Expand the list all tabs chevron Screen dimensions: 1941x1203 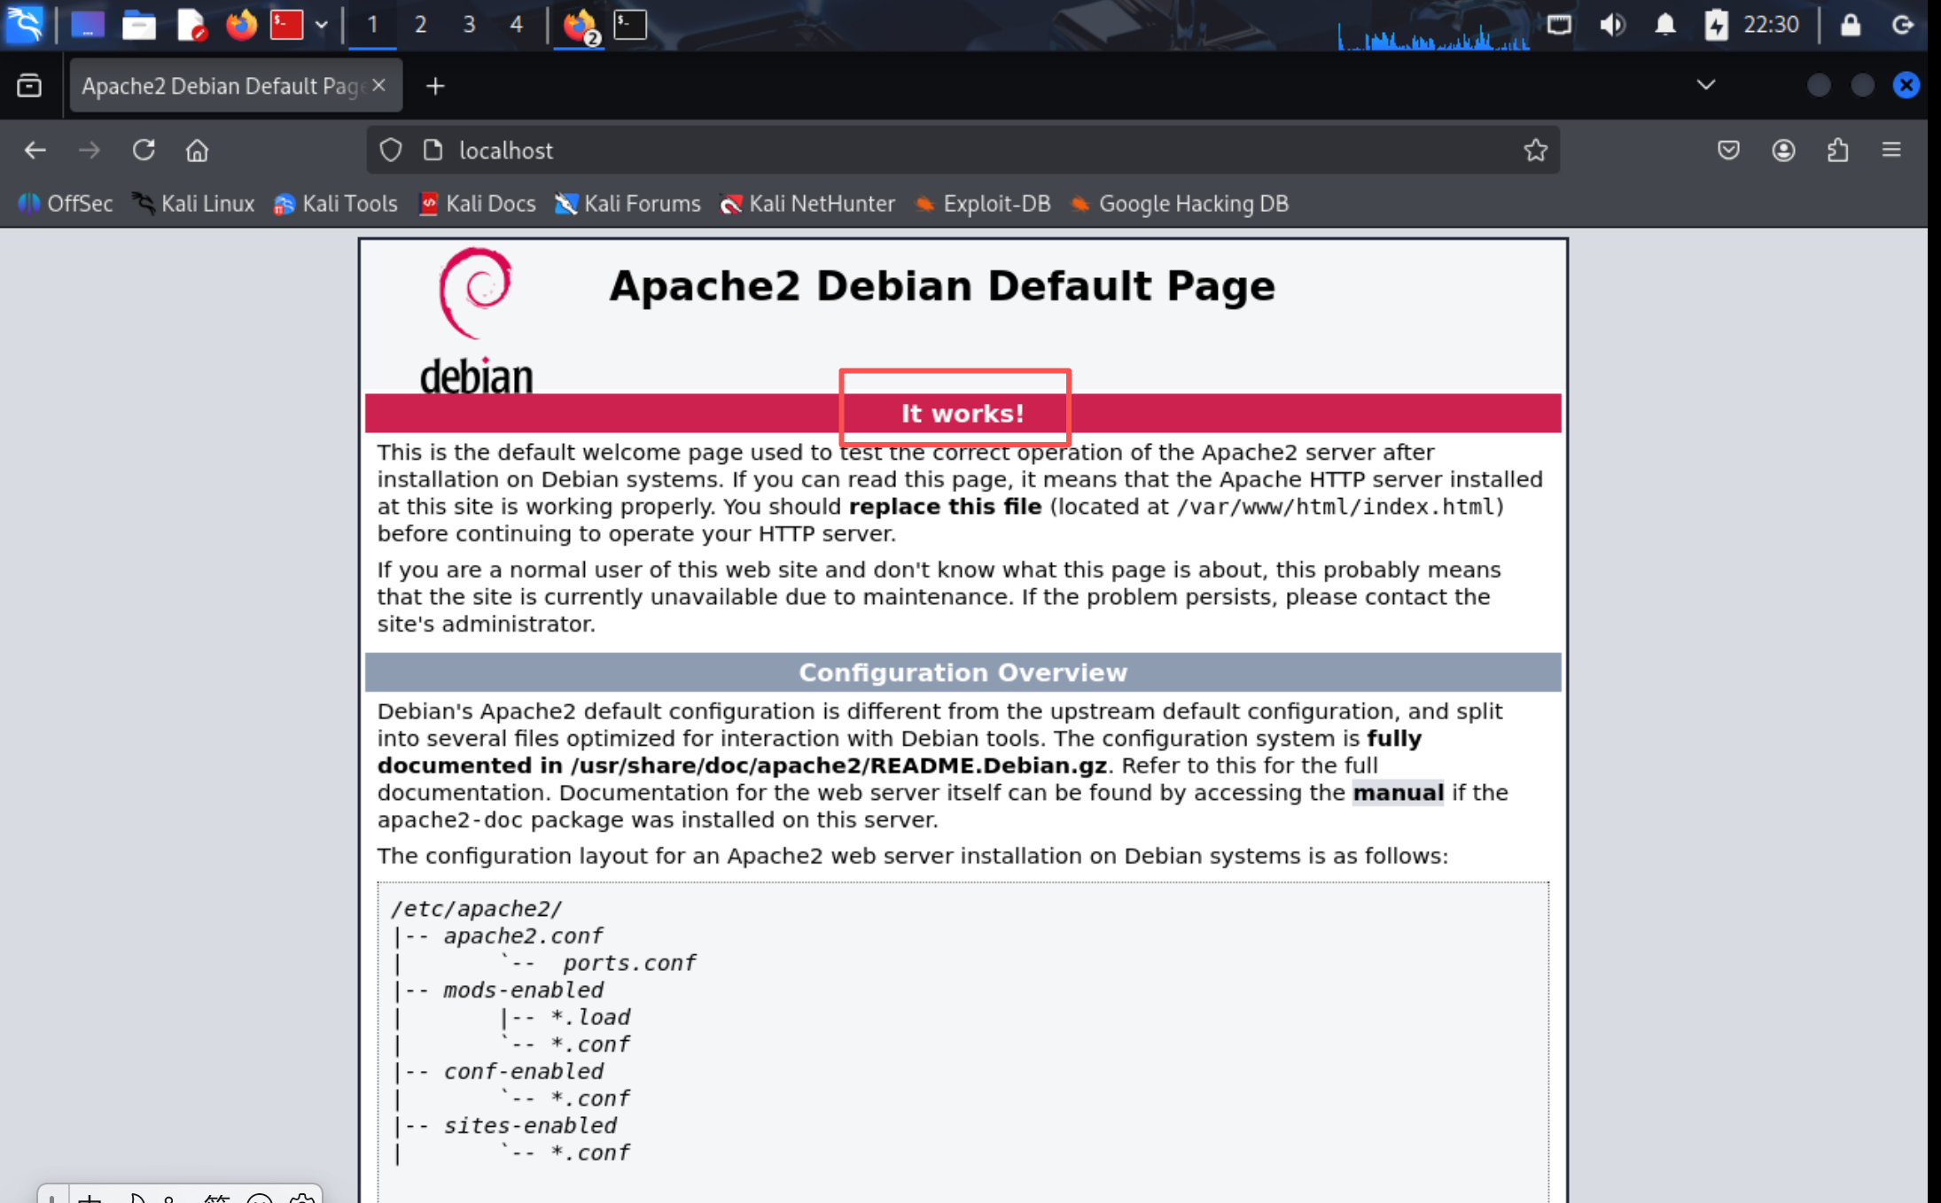1706,86
